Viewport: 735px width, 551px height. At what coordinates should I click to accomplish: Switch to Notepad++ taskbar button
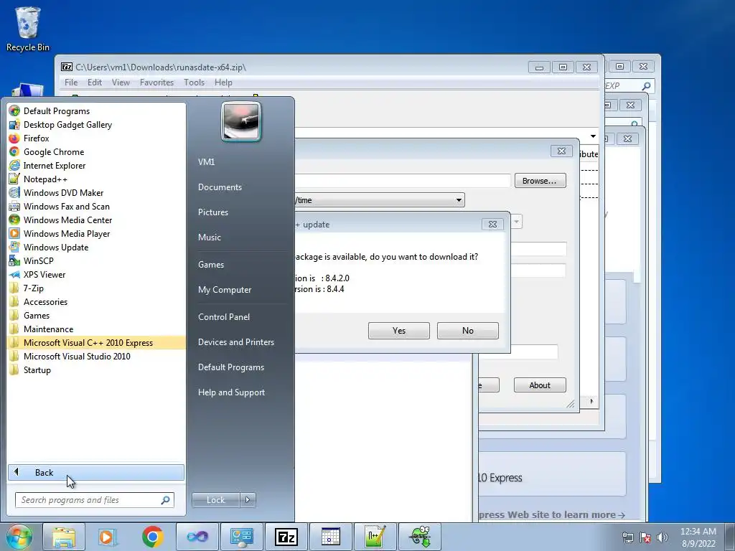(375, 537)
